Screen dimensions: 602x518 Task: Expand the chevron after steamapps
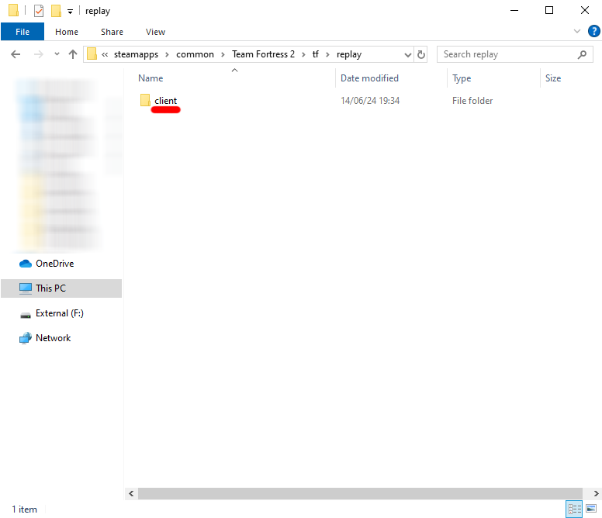tap(167, 54)
